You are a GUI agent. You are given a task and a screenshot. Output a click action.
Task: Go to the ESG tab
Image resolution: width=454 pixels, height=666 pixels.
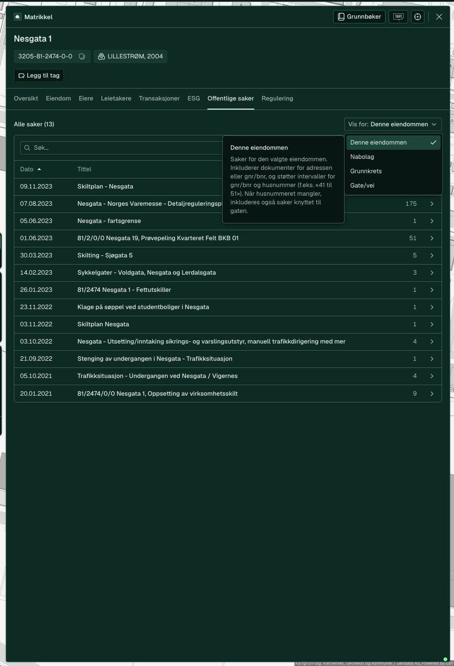coord(194,99)
